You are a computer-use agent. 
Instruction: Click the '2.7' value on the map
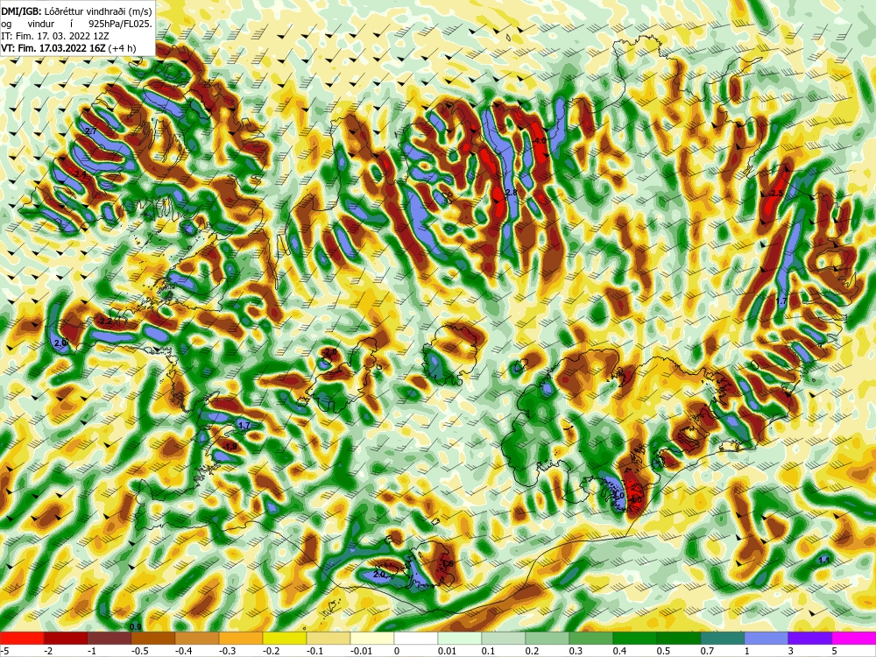coord(90,131)
